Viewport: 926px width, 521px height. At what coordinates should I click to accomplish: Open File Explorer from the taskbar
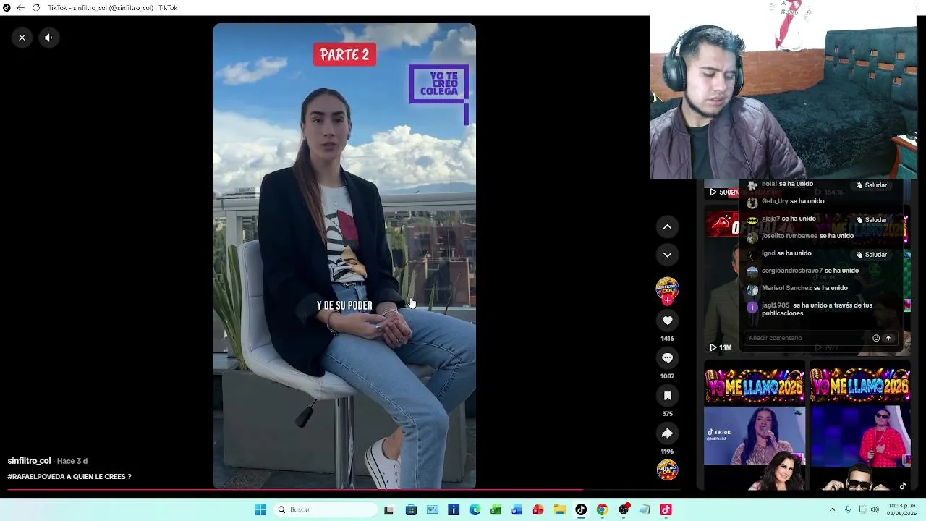tap(559, 510)
